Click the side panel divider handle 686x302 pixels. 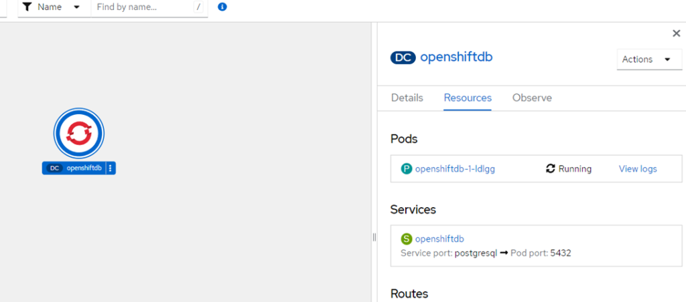pyautogui.click(x=374, y=237)
